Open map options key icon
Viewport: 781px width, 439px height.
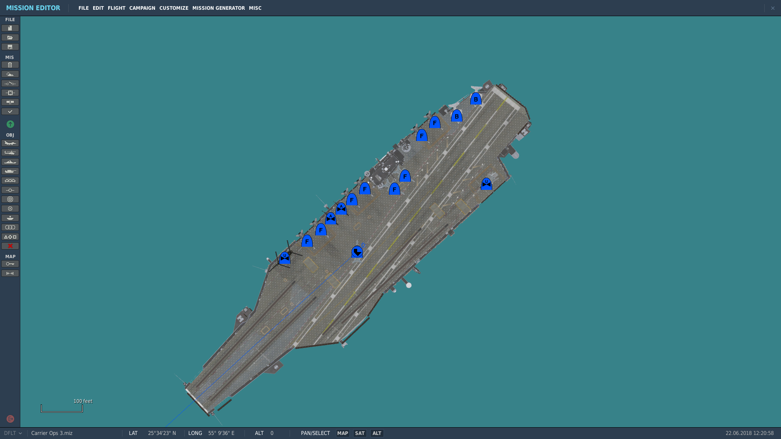coord(10,264)
